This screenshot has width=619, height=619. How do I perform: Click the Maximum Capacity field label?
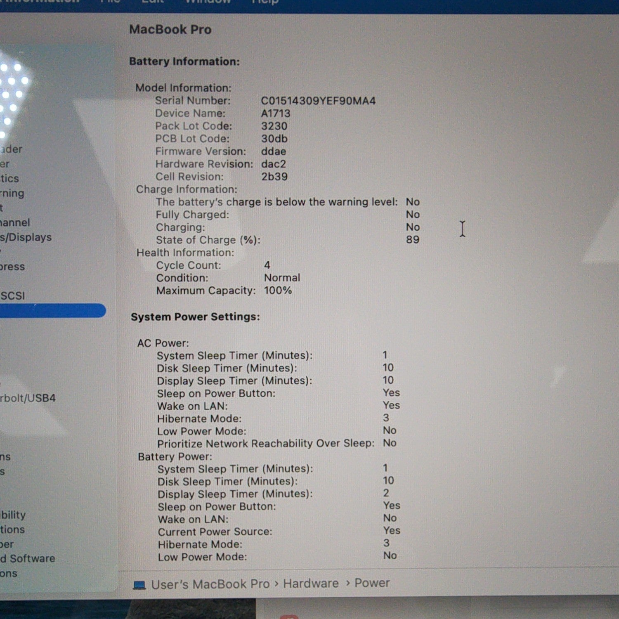[x=206, y=291]
